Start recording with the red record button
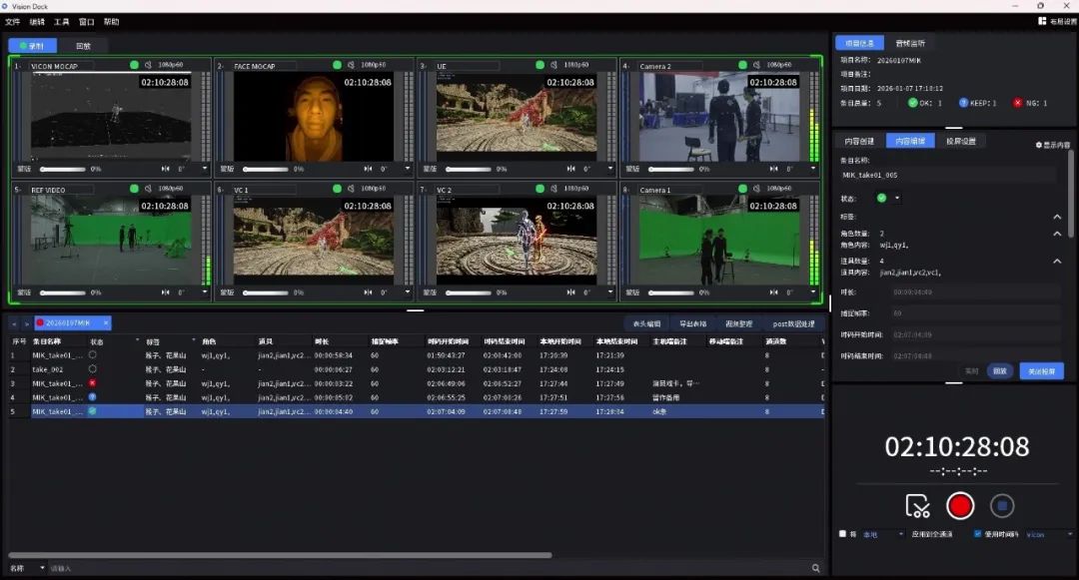This screenshot has width=1079, height=580. coord(960,506)
